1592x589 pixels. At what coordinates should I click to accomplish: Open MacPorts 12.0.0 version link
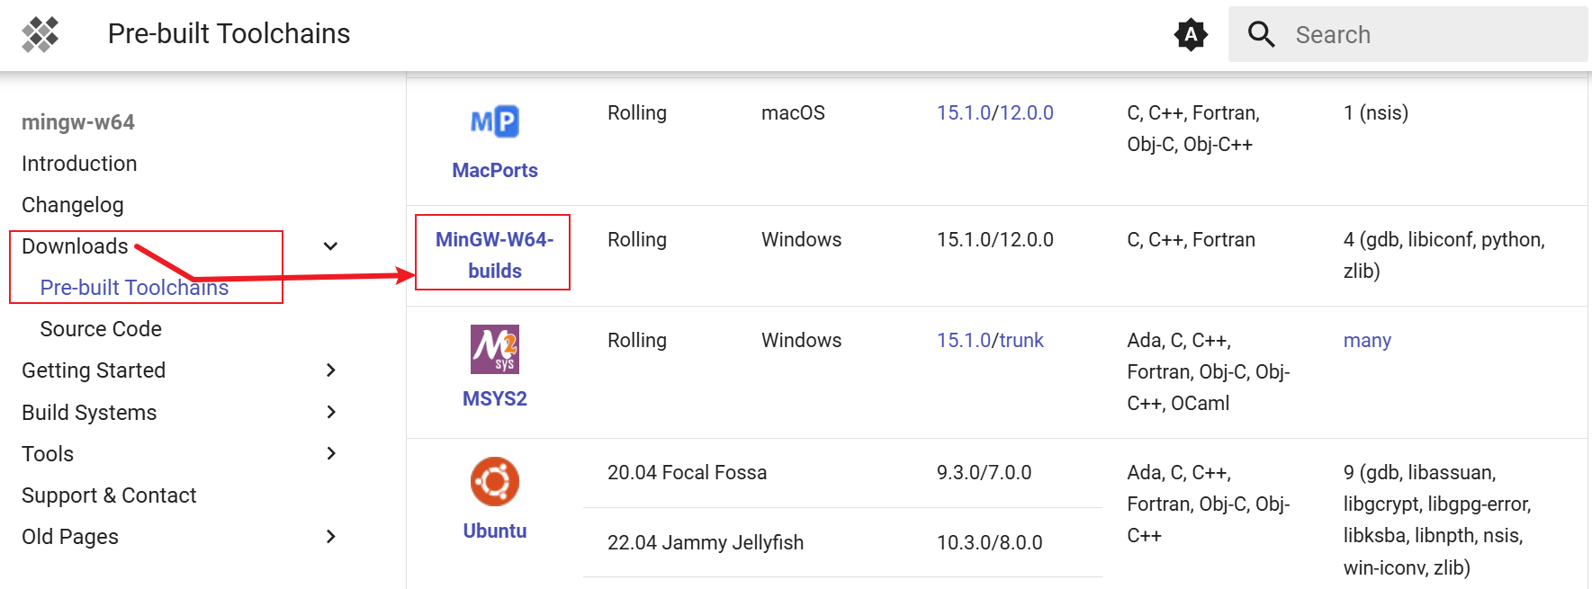tap(1027, 112)
